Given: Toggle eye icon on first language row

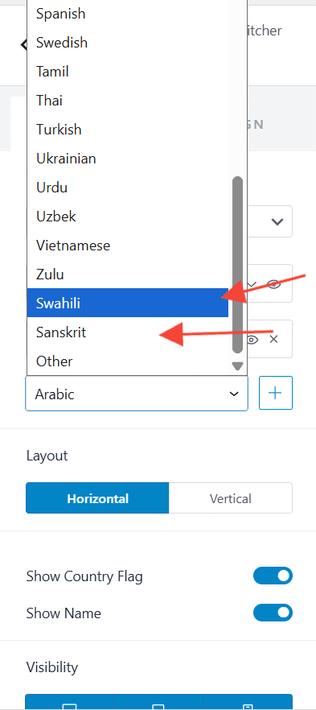Looking at the screenshot, I should [x=273, y=284].
